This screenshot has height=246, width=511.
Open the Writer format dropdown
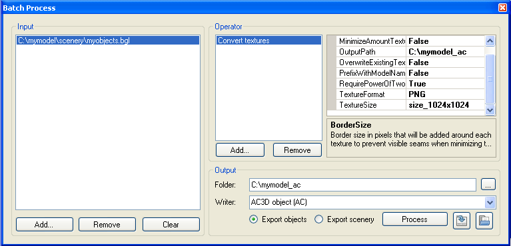(490, 202)
